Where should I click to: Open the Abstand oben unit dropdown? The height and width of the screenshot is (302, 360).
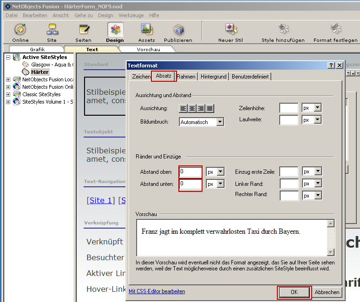coord(220,171)
